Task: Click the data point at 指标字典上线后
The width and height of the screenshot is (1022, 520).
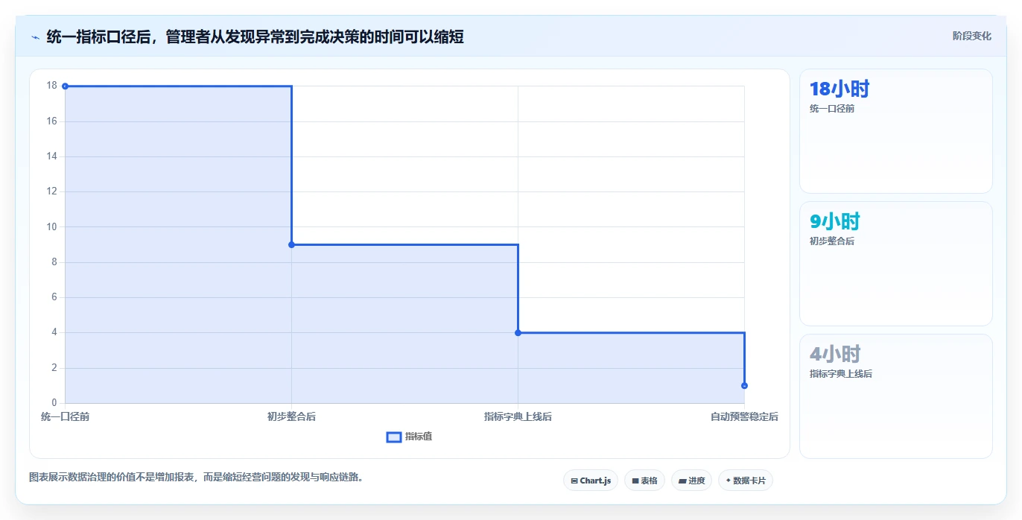Action: pos(518,332)
